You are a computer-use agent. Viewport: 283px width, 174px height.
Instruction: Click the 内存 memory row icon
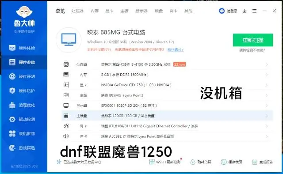pos(66,75)
